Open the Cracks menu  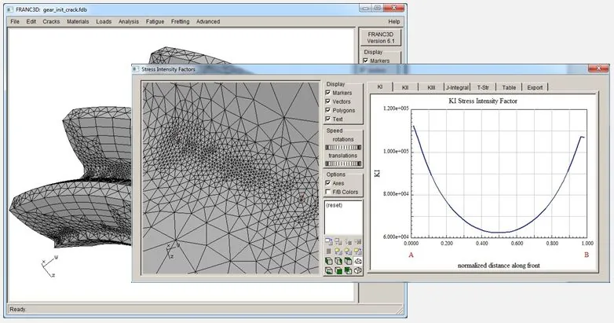tap(51, 21)
